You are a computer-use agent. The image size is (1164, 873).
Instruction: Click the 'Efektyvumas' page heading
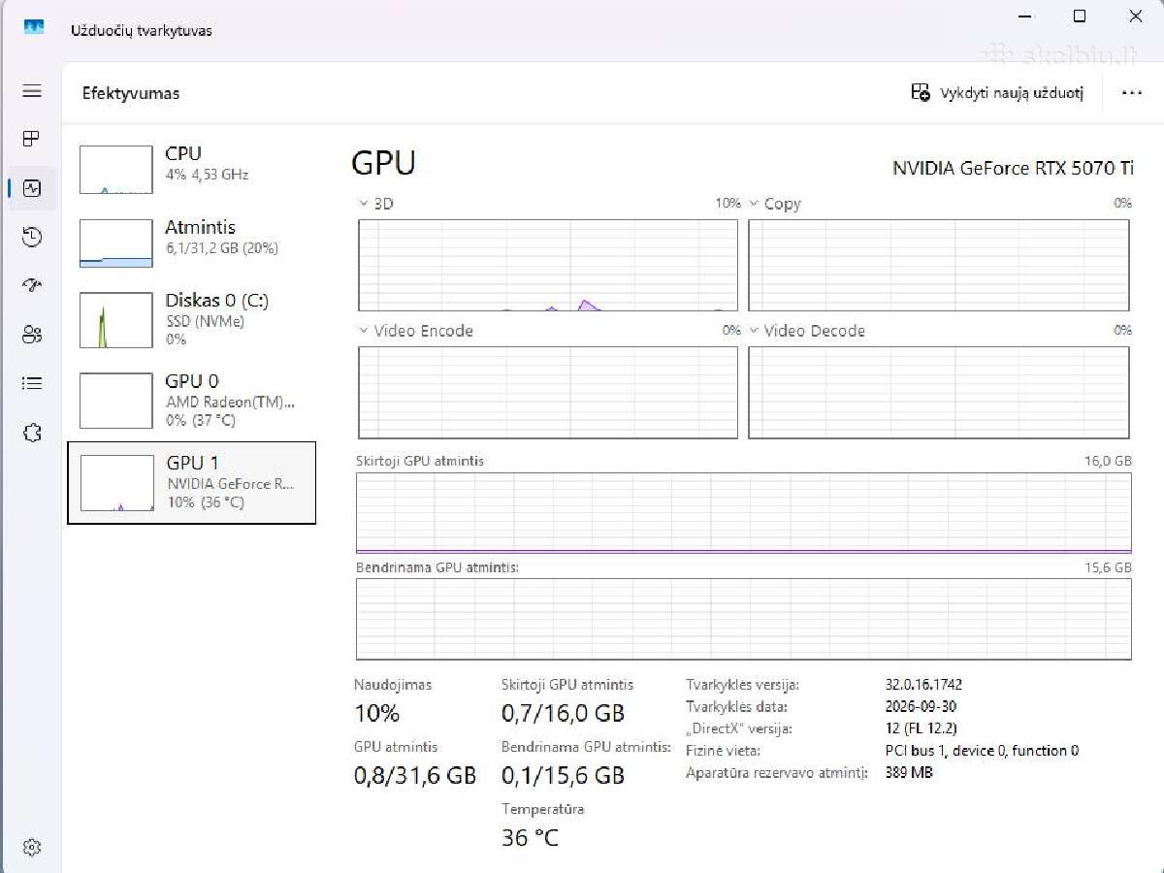pos(131,93)
